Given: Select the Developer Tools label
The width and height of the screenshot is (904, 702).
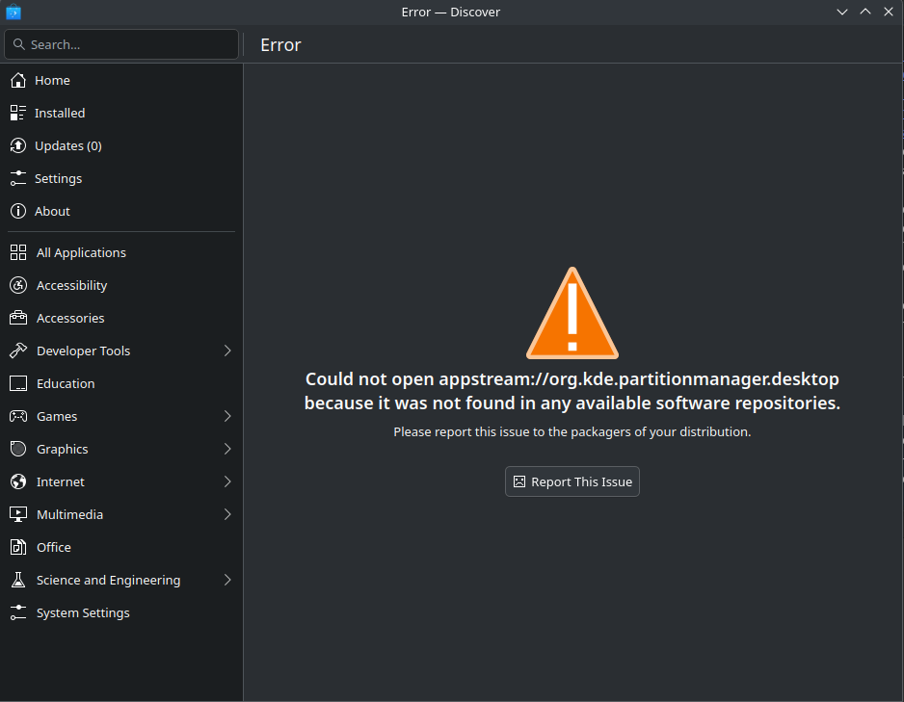Looking at the screenshot, I should 84,351.
